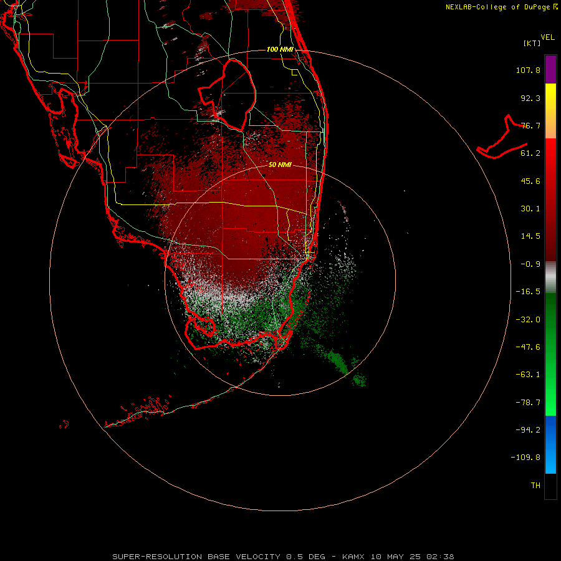Click the NEXLAB-College of DuPage label
This screenshot has width=561, height=561.
coord(501,7)
